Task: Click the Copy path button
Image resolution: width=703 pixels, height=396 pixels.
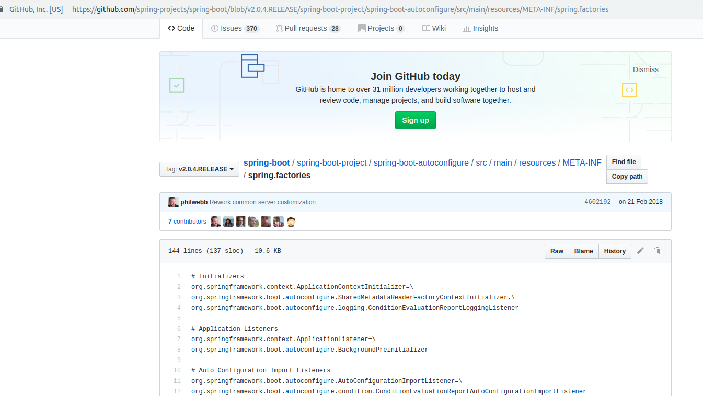Action: [627, 177]
